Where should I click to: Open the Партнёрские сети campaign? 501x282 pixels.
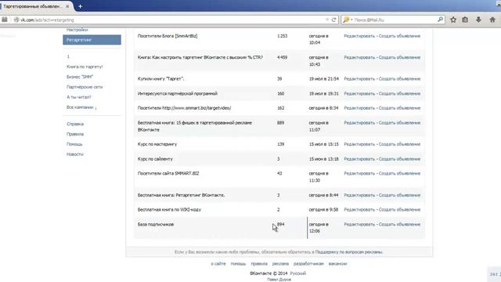click(x=85, y=87)
